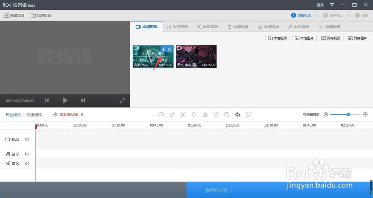
Task: Click the smiley face icon
Action: pyautogui.click(x=248, y=115)
